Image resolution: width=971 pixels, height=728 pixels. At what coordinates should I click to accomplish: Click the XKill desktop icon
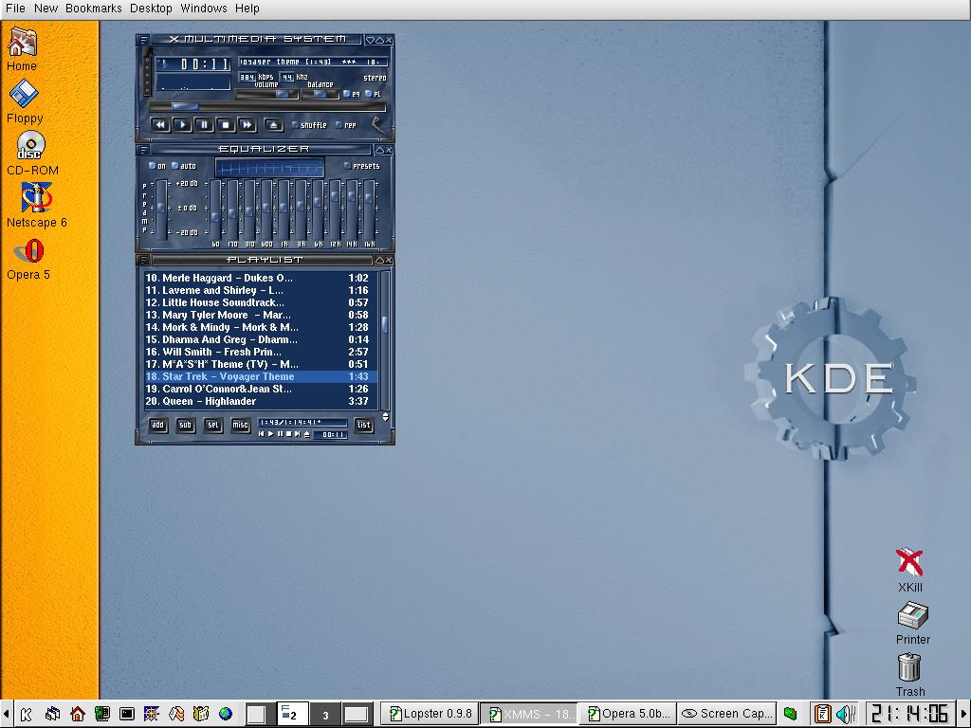click(909, 563)
